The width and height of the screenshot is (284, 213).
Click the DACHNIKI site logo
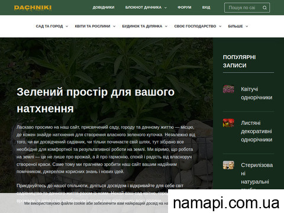pyautogui.click(x=33, y=8)
